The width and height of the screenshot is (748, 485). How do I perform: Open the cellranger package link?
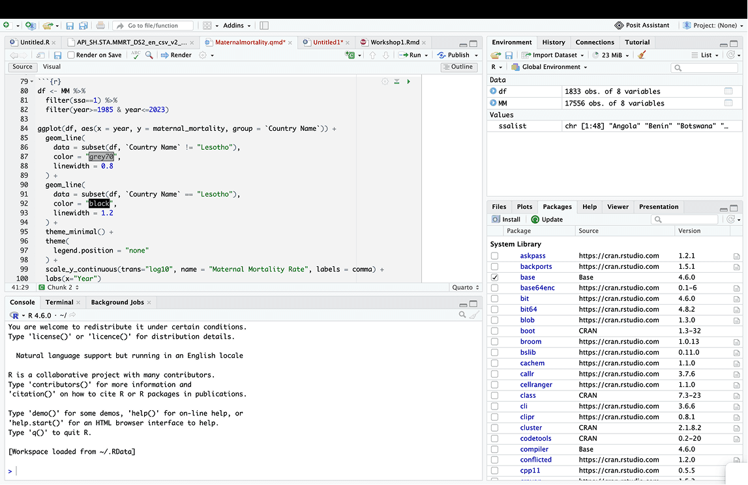point(536,385)
